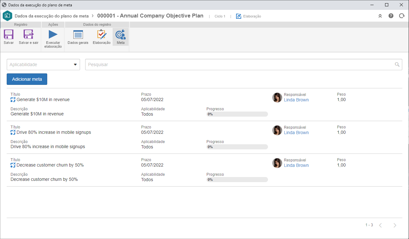The image size is (409, 239).
Task: Click the refresh icon in header
Action: pyautogui.click(x=402, y=16)
